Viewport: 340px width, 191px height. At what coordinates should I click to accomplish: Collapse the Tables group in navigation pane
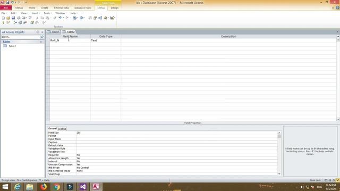[x=41, y=42]
